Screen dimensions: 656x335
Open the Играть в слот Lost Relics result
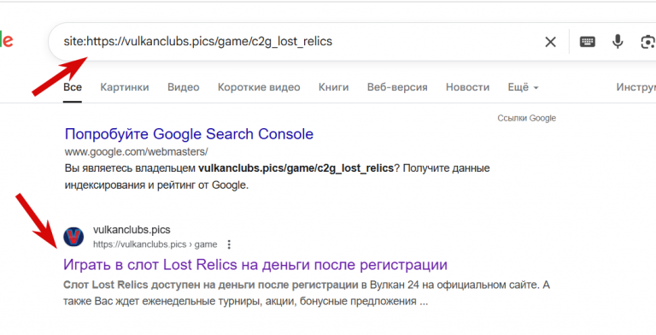click(255, 265)
